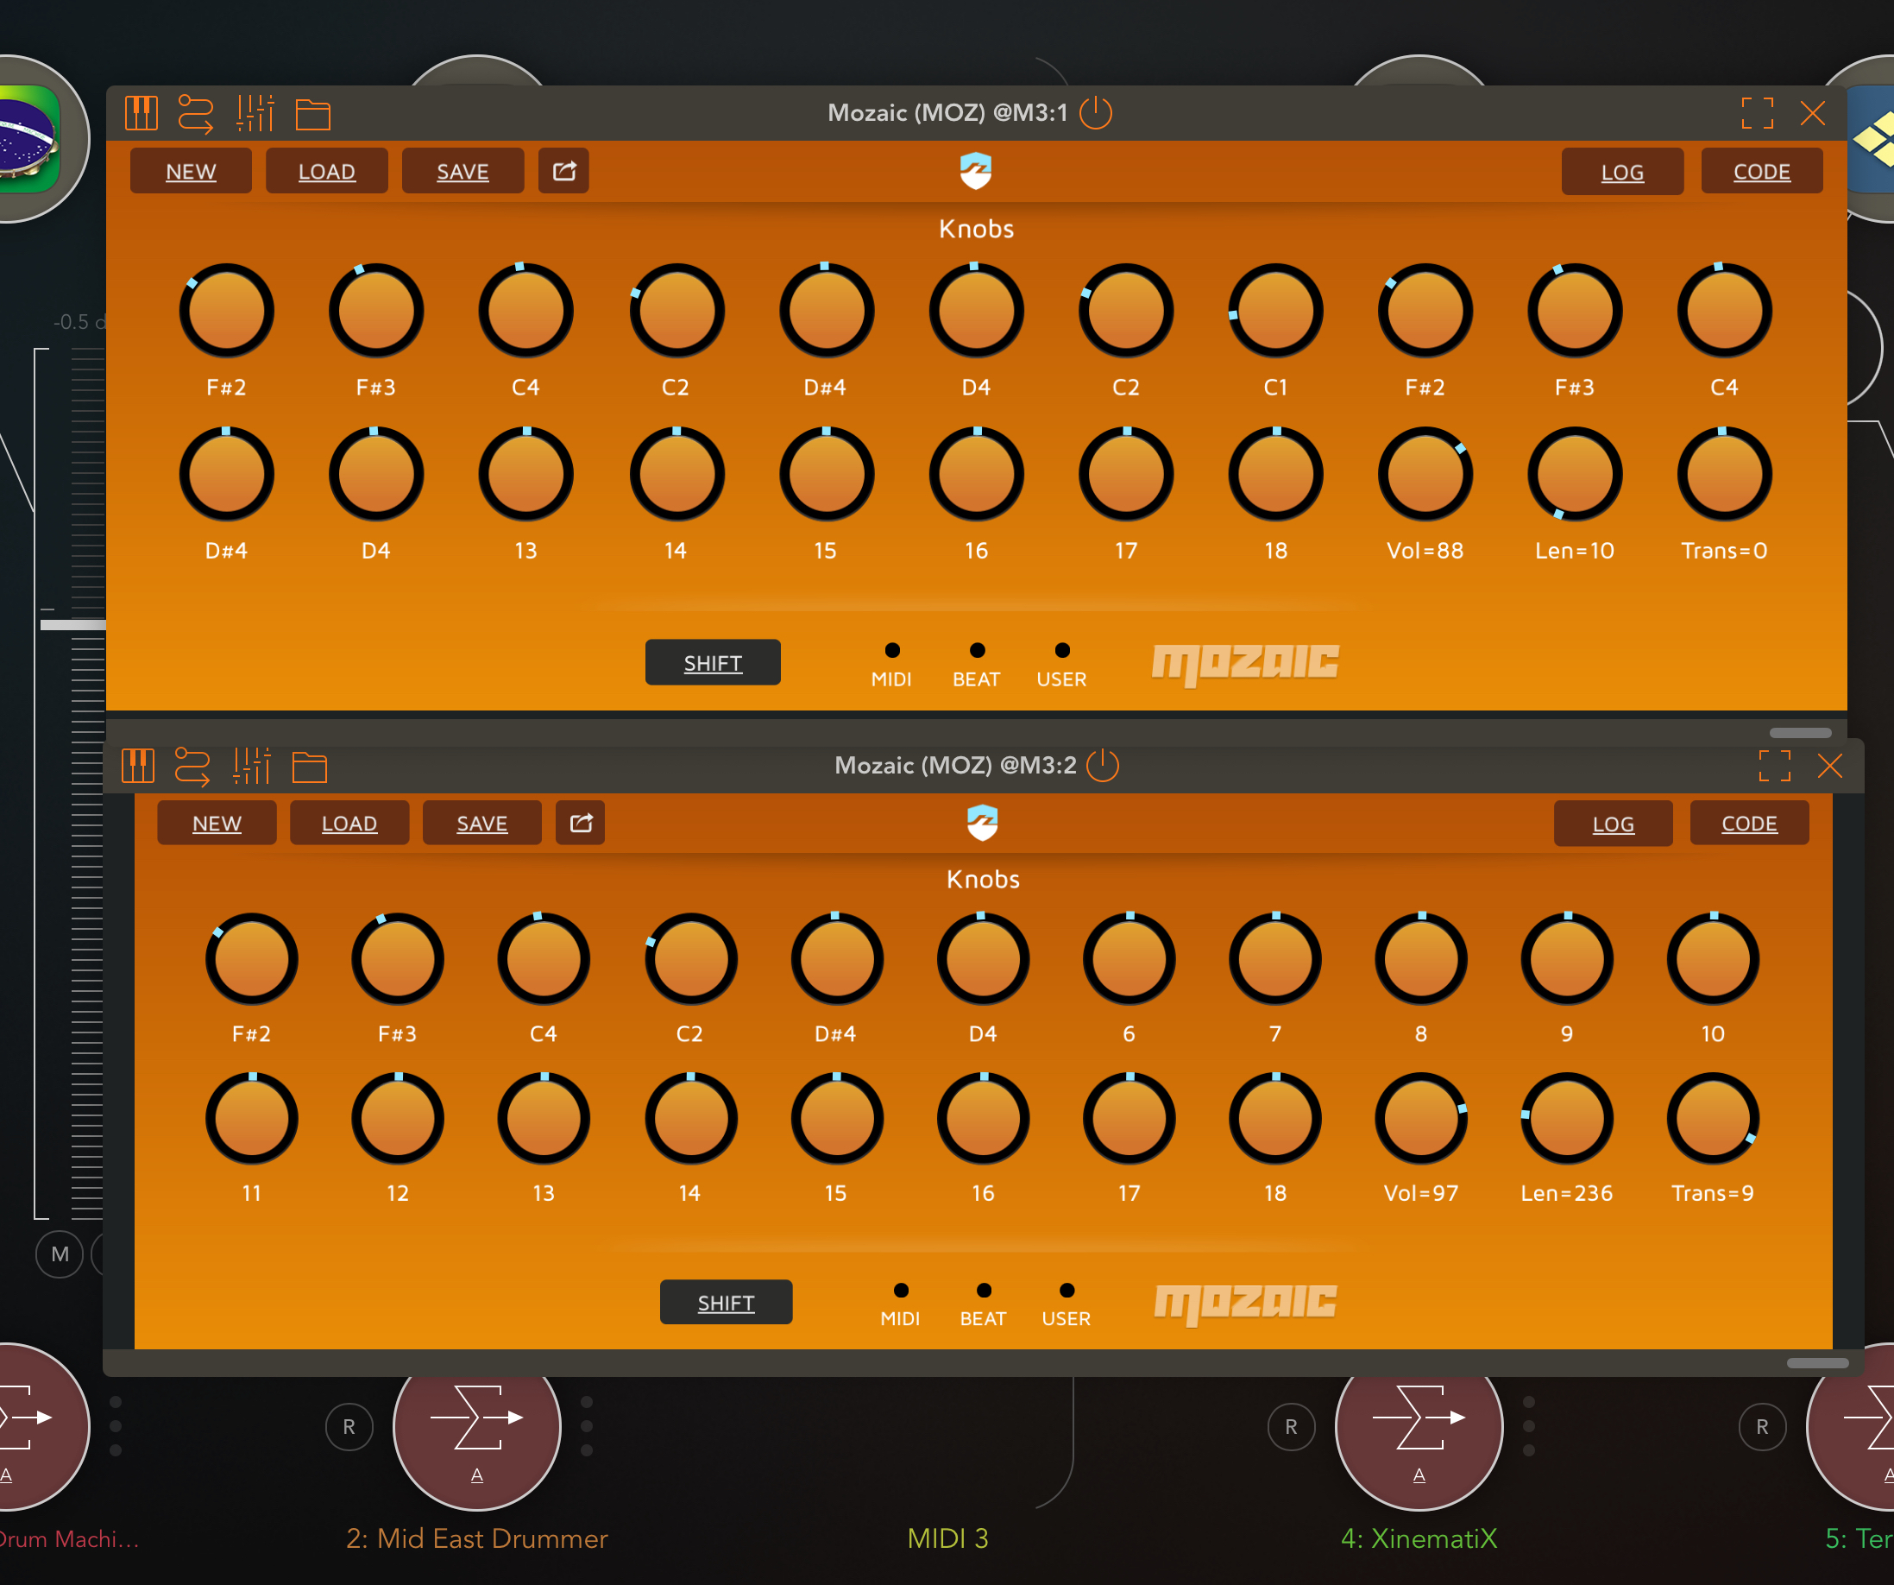Select the '4: XinematiX' label
Screen dimensions: 1894x1585
[1419, 1538]
